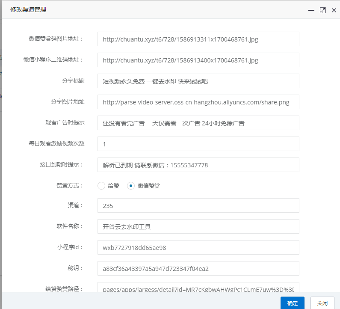The height and width of the screenshot is (309, 340).
Task: Click into the 观看广告时提示 field
Action: [198, 123]
